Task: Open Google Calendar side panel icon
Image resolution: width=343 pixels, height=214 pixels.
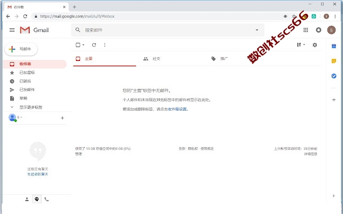Action: [x=333, y=46]
